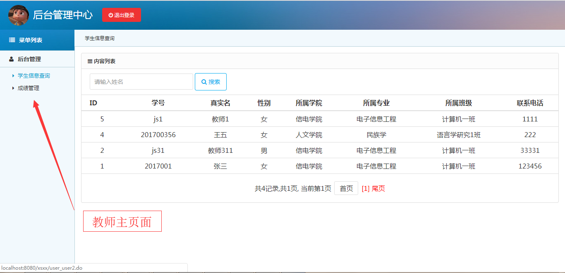The height and width of the screenshot is (273, 565).
Task: Click the 共4记录,共1页 pagination summary
Action: [293, 188]
